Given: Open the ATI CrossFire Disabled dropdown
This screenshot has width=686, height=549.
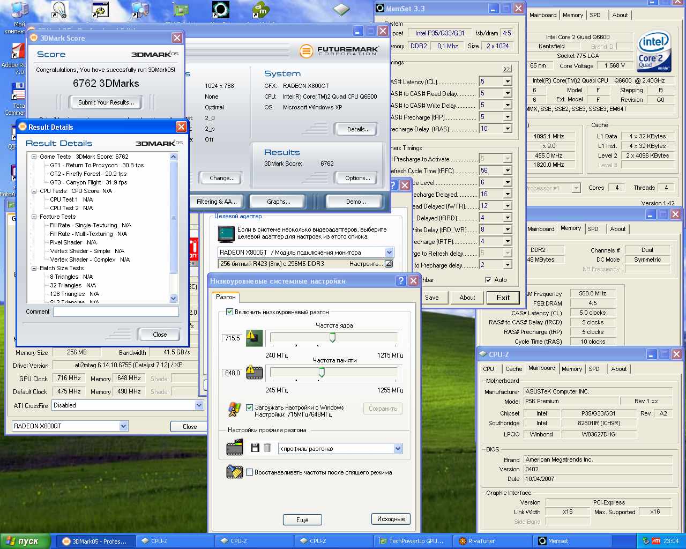Looking at the screenshot, I should (x=199, y=405).
